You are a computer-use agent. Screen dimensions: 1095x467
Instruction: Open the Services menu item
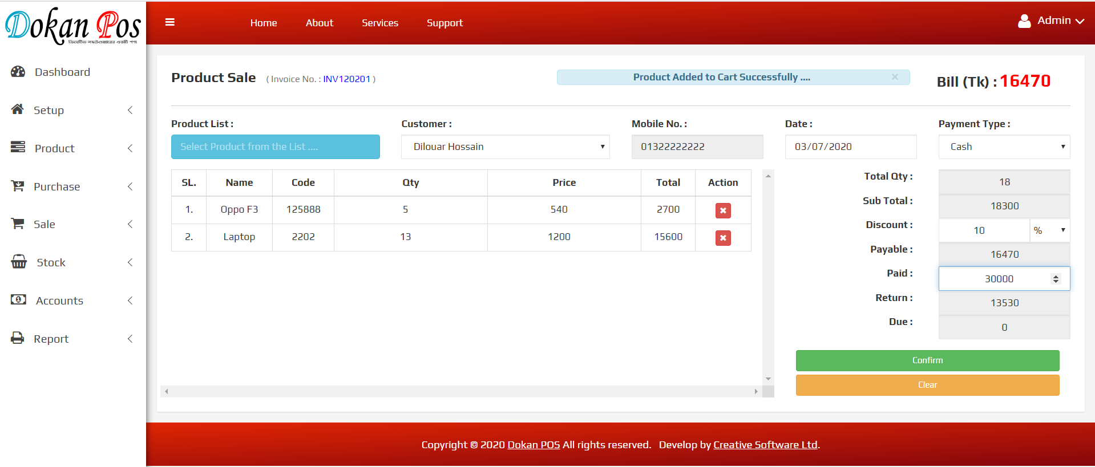click(379, 23)
